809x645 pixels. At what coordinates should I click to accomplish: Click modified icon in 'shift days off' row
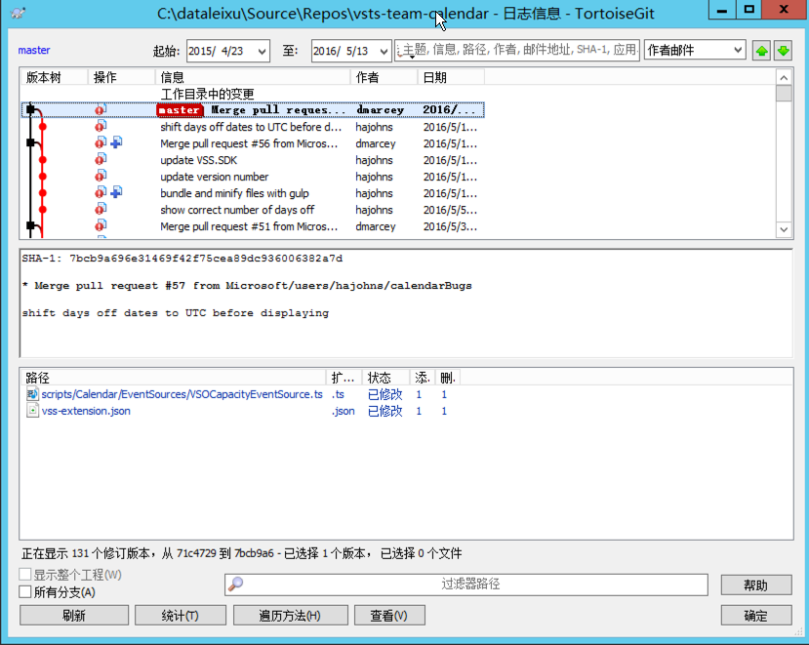click(101, 127)
